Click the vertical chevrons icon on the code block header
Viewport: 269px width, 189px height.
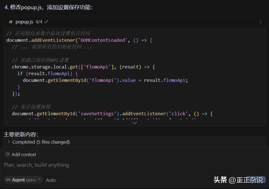(x=260, y=21)
